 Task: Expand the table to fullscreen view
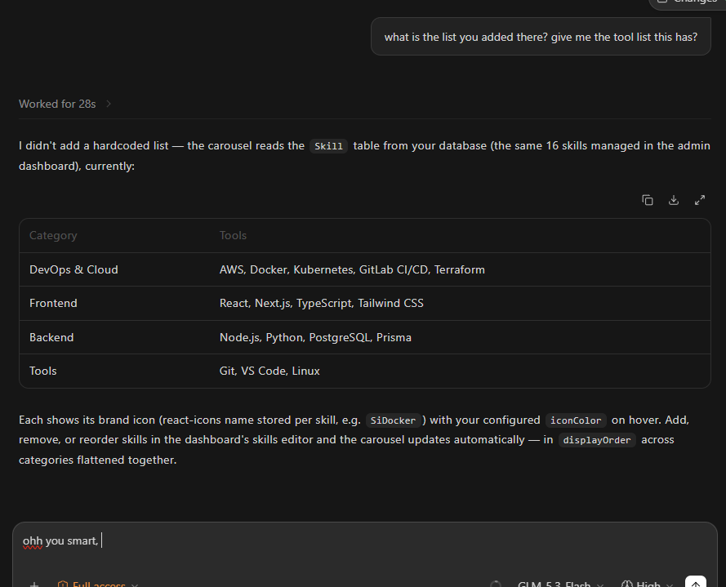(700, 200)
